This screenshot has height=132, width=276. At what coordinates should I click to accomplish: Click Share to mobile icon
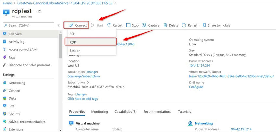[x=204, y=25]
